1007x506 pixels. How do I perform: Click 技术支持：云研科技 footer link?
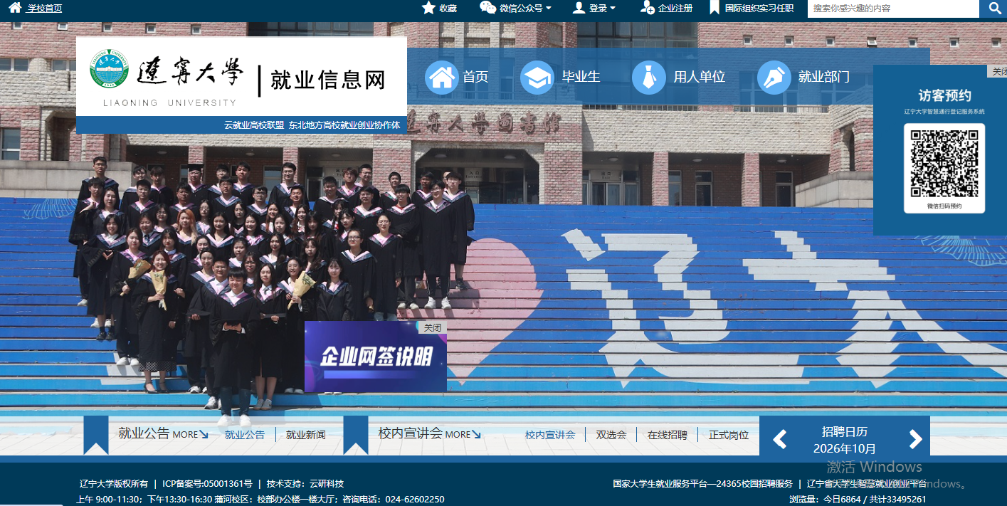click(305, 484)
